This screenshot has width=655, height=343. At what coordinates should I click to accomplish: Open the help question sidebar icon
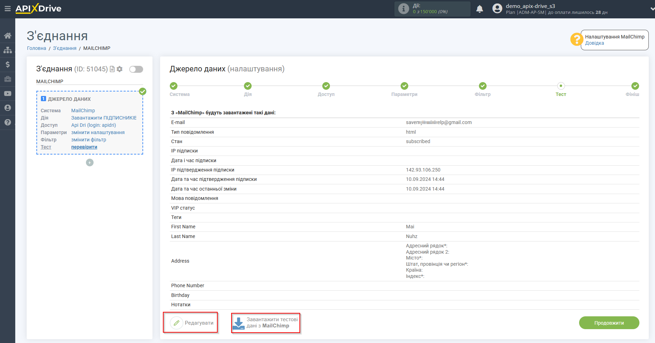coord(8,122)
